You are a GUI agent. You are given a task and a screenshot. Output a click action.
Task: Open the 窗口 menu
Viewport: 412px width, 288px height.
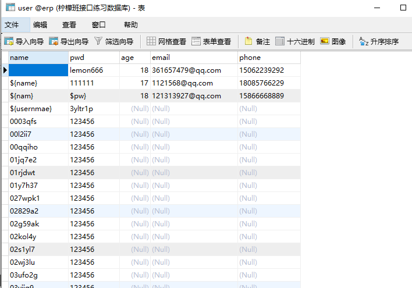(99, 25)
